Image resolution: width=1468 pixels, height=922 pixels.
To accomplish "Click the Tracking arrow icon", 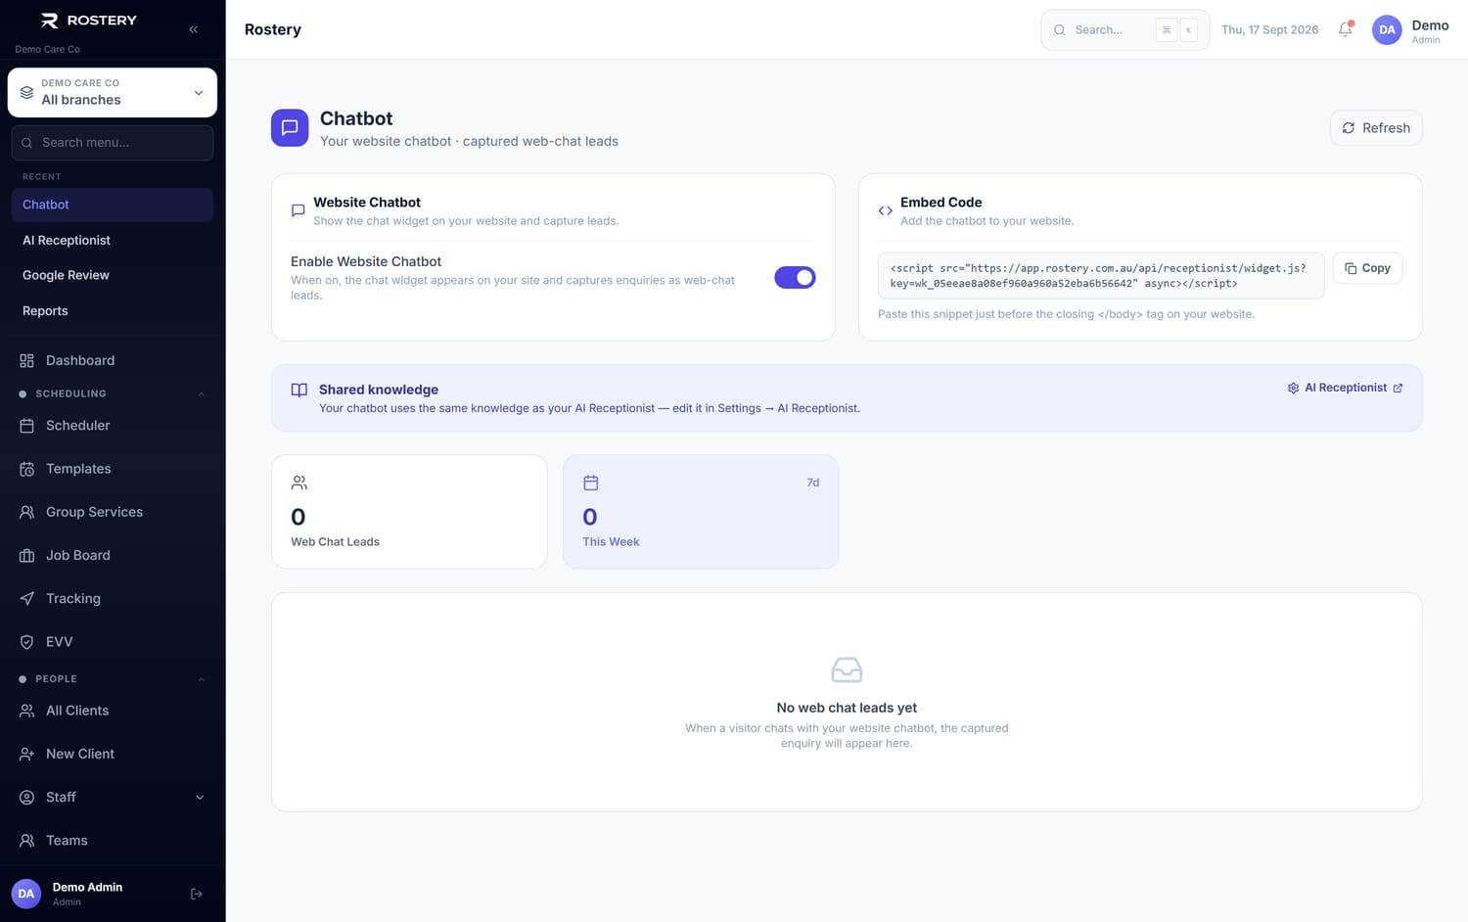I will click(x=26, y=598).
